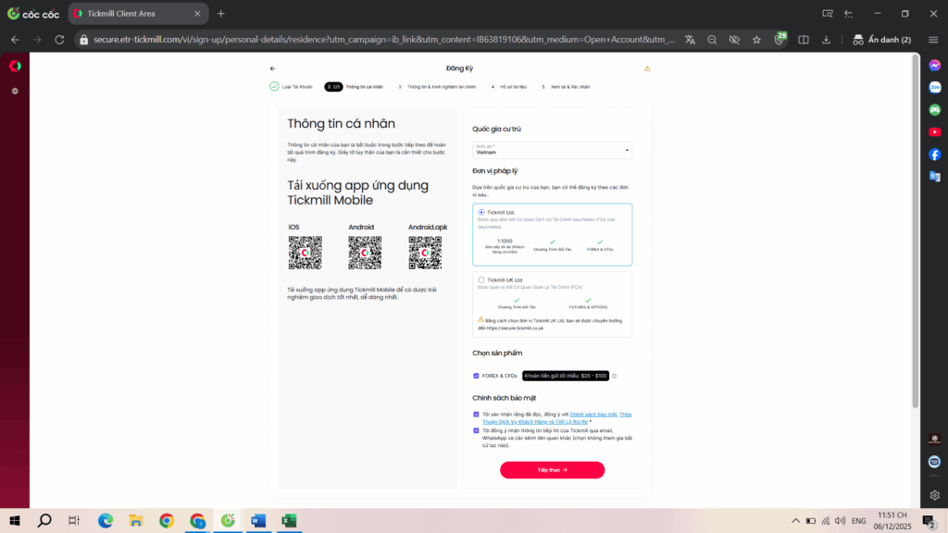Open Microsoft Word from the taskbar
The image size is (948, 533).
(x=258, y=520)
